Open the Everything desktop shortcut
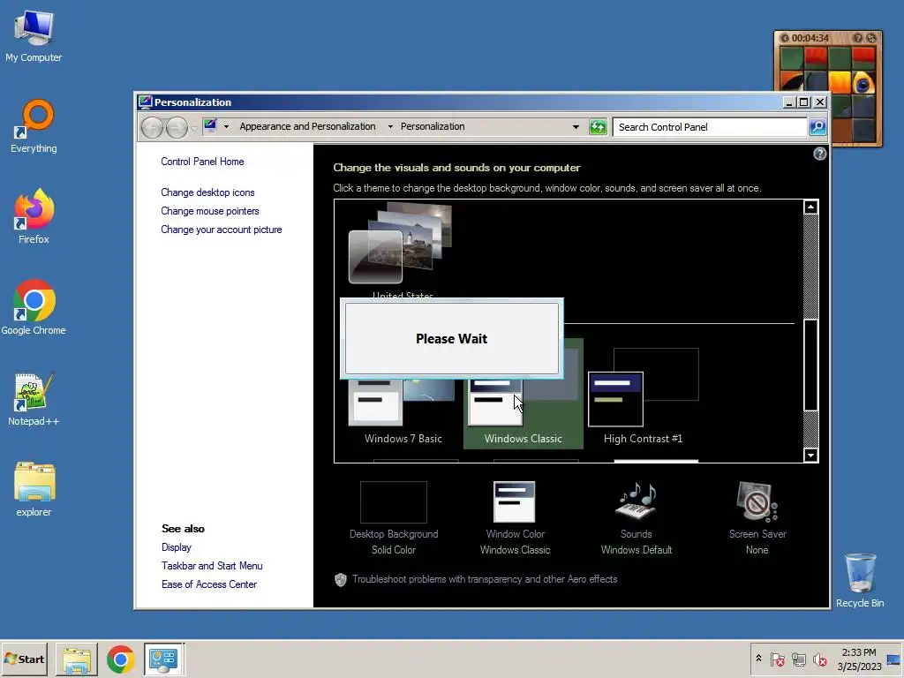Image resolution: width=904 pixels, height=678 pixels. [x=34, y=126]
